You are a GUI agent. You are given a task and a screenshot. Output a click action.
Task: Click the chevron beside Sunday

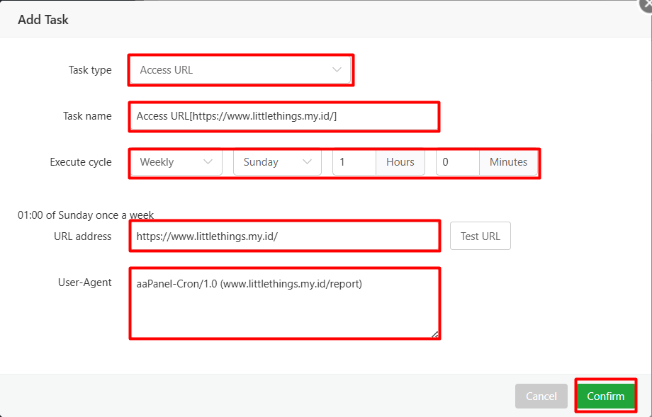308,162
